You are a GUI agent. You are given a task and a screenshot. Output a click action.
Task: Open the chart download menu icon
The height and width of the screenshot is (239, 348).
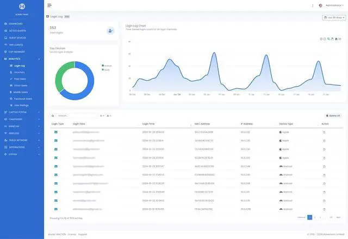[x=340, y=38]
